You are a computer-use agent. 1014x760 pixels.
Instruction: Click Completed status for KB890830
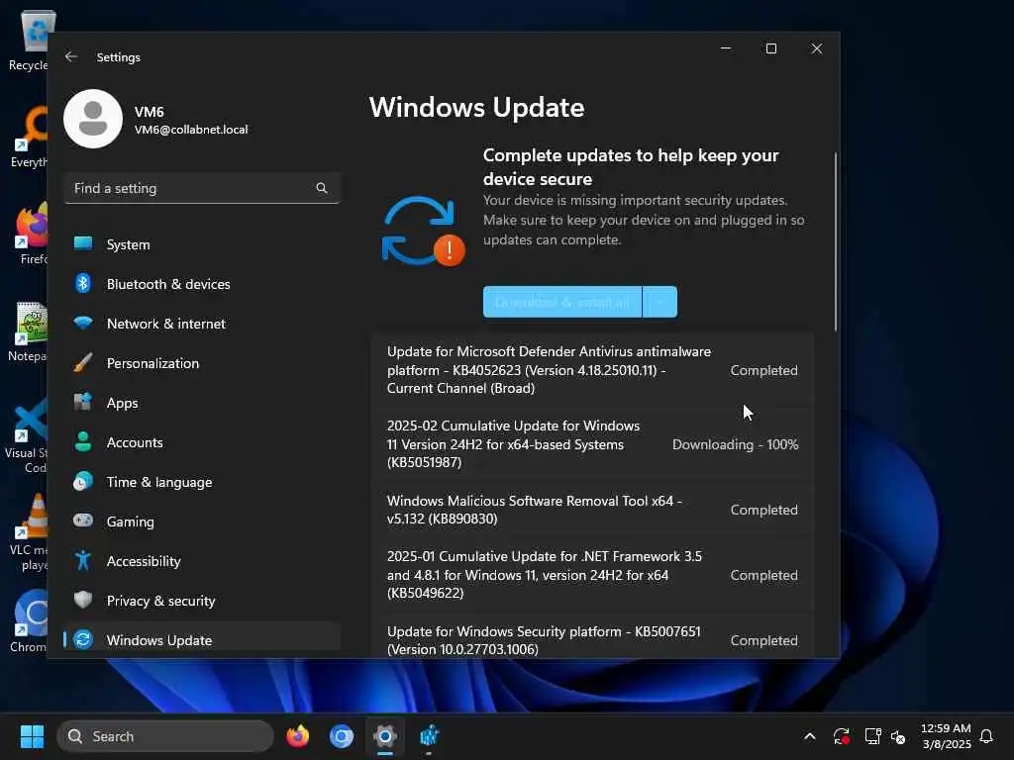[x=763, y=510]
